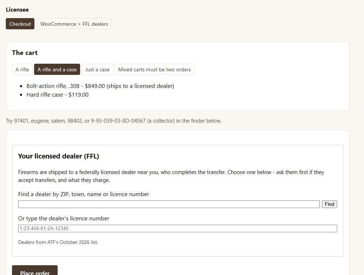Click the "Firearms are shipped to" paragraph
364x275 pixels.
coord(171,176)
